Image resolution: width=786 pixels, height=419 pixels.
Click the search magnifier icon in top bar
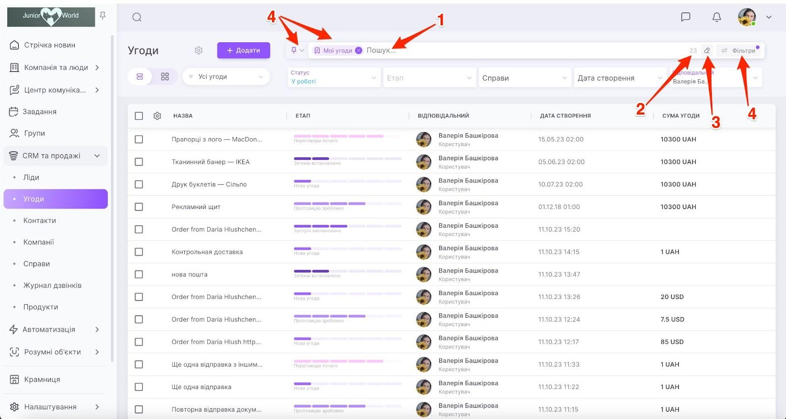click(137, 18)
